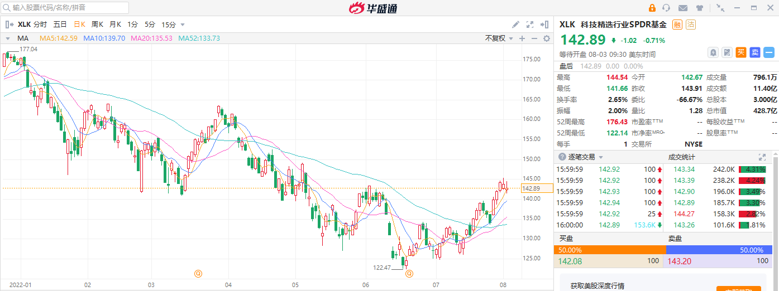This screenshot has width=779, height=291.
Task: Click the light blue minus watchlist button
Action: coord(769,52)
